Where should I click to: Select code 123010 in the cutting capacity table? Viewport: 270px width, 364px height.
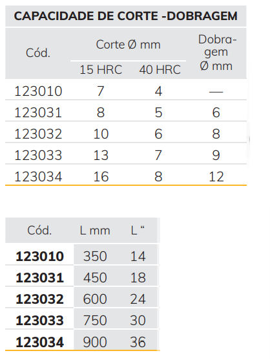coord(38,91)
